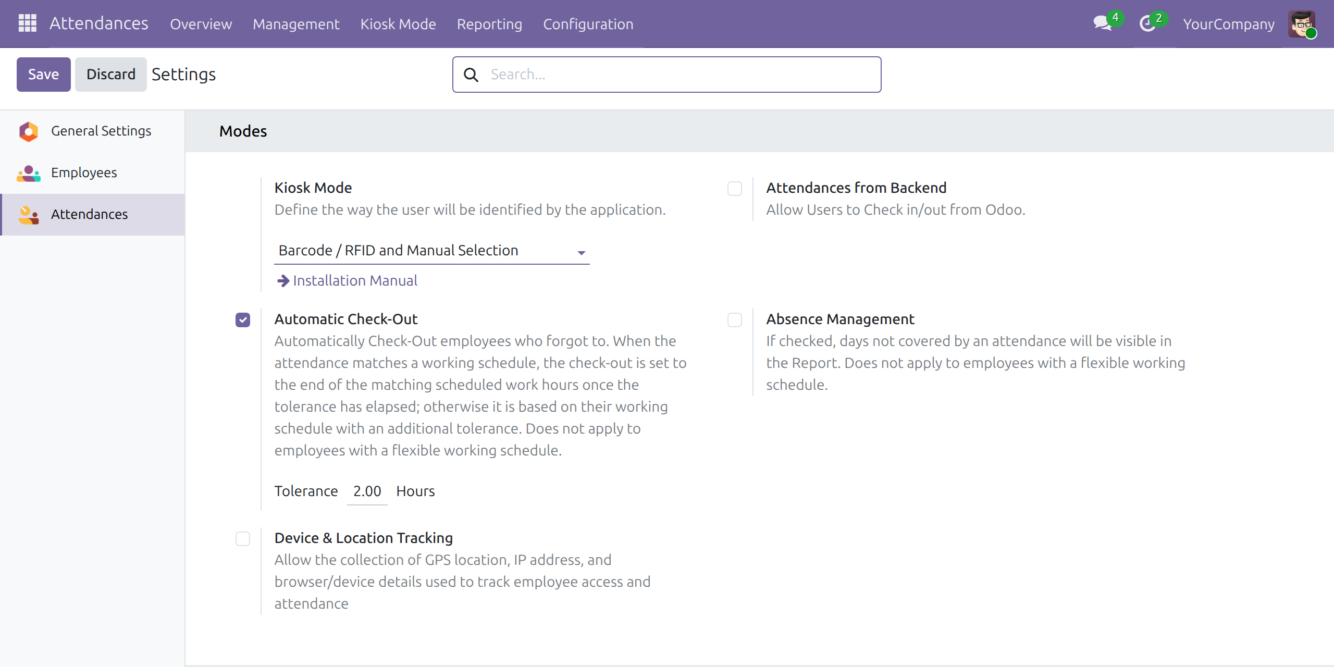Uncheck the Automatic Check-Out checkbox
This screenshot has height=667, width=1334.
click(x=243, y=320)
